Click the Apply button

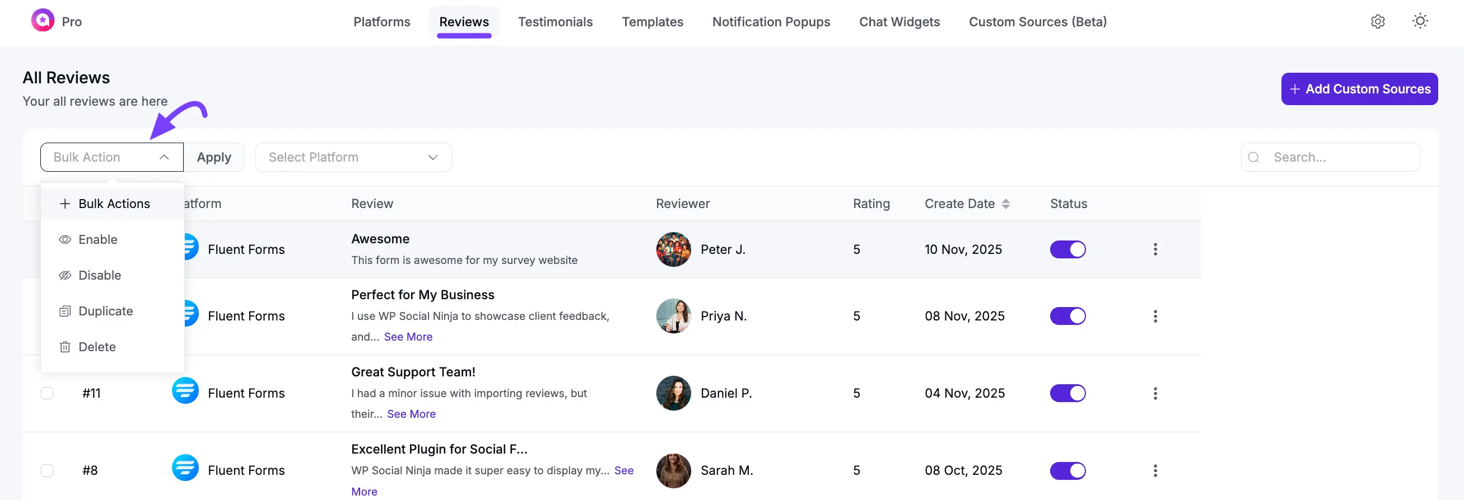pyautogui.click(x=214, y=157)
